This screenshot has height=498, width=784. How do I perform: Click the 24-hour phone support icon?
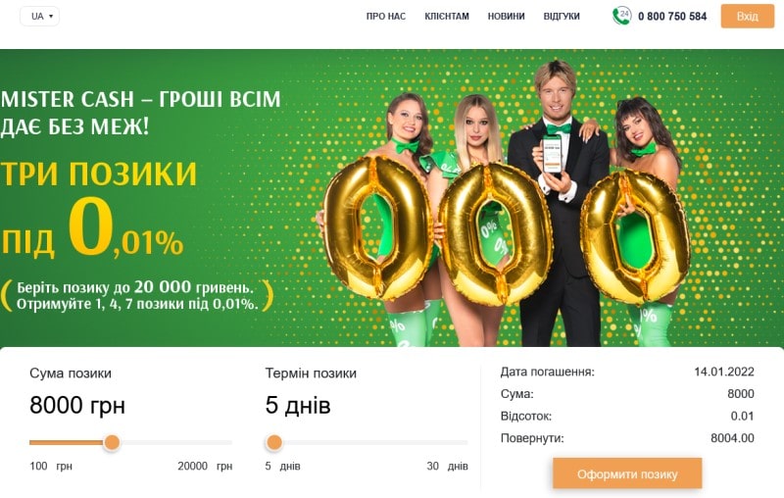621,16
